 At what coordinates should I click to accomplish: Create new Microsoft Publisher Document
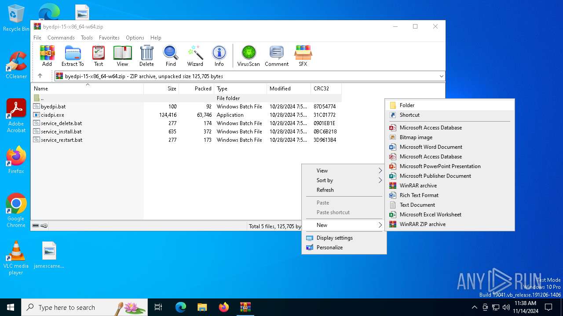450,176
